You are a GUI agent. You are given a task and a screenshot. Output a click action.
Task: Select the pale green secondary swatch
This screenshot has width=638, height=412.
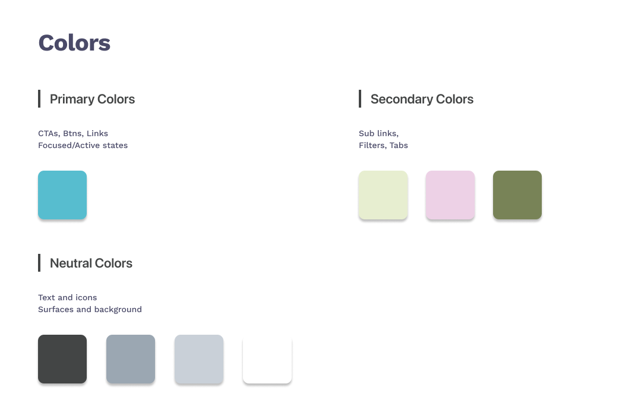[x=383, y=195]
